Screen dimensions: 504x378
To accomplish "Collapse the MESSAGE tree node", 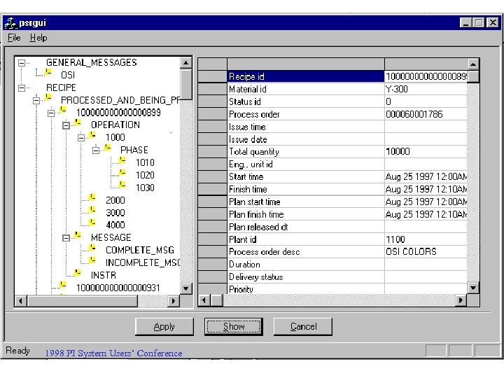I will (x=66, y=238).
